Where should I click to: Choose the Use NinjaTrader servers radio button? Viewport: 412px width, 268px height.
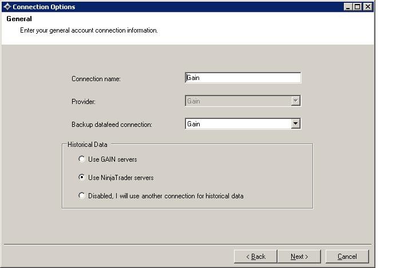click(x=82, y=178)
